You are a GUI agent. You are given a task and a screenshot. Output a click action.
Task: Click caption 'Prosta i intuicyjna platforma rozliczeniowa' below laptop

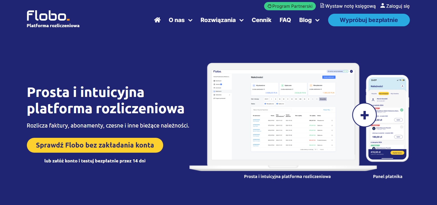point(287,177)
